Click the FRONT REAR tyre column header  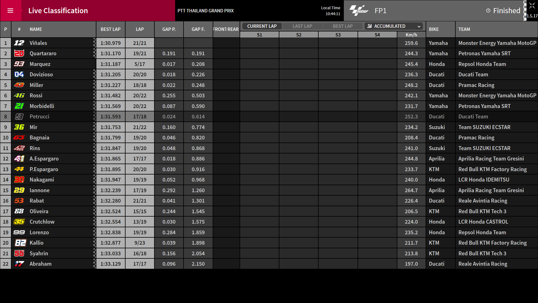[x=226, y=29]
